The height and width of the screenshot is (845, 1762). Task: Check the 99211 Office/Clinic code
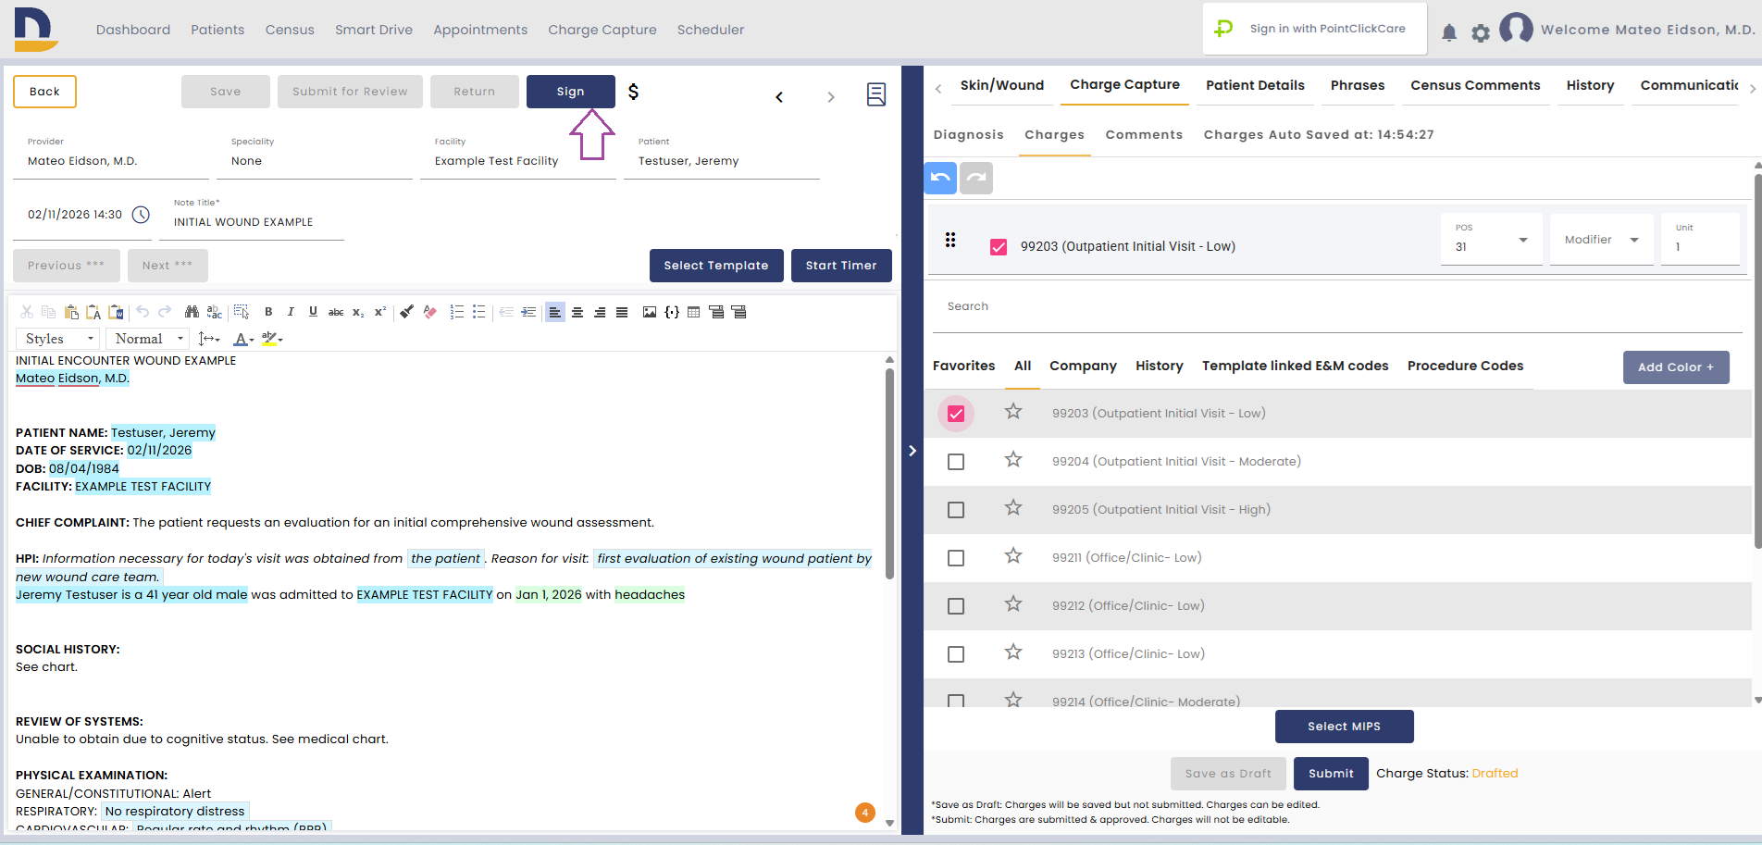coord(956,558)
